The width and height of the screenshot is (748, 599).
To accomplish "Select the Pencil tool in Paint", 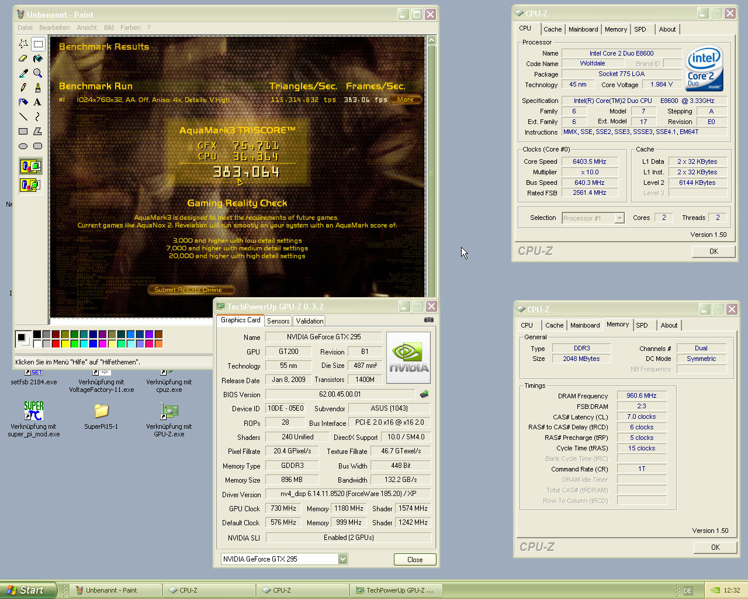I will [23, 88].
